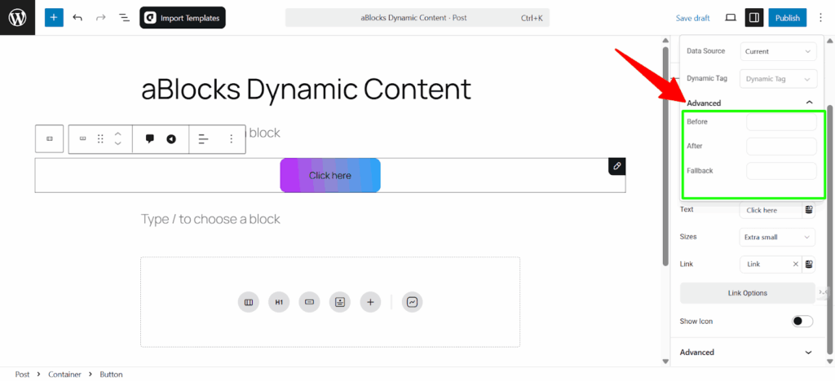Image resolution: width=835 pixels, height=381 pixels.
Task: Toggle the settings sidebar panel
Action: point(753,18)
